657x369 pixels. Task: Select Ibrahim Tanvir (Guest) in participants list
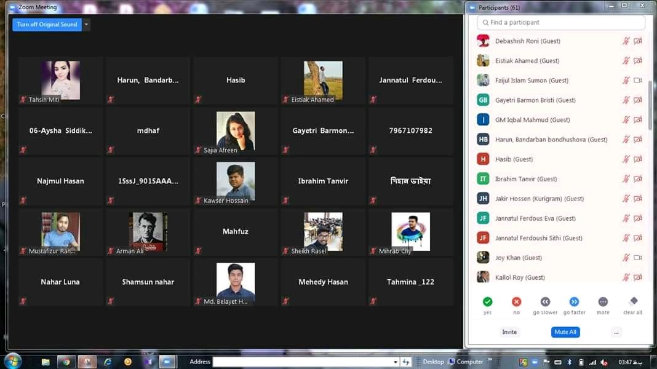click(x=525, y=179)
